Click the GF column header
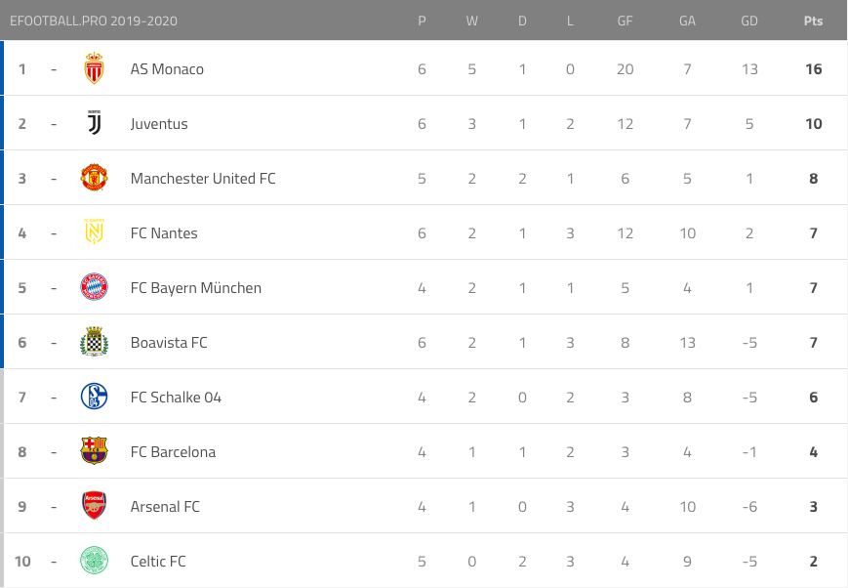Viewport: 848px width, 588px height. pos(626,21)
